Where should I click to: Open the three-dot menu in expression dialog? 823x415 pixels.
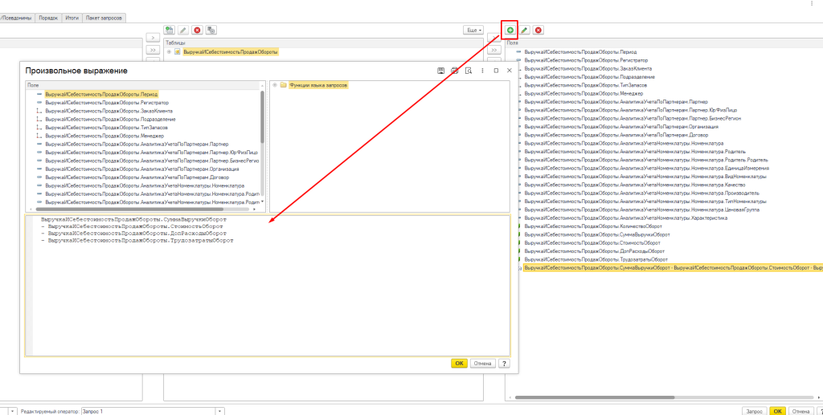[x=483, y=71]
